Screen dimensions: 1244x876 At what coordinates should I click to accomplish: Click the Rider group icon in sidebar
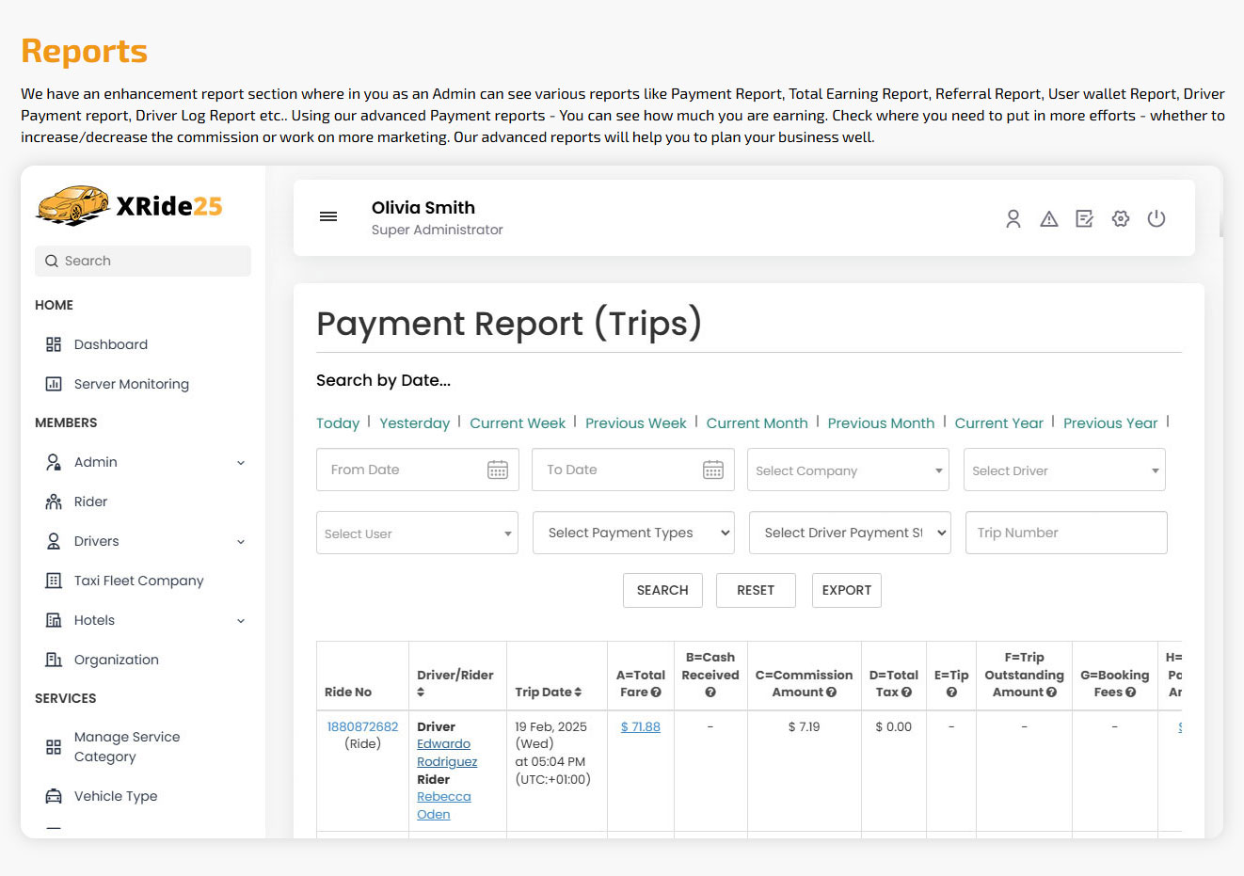pos(54,502)
